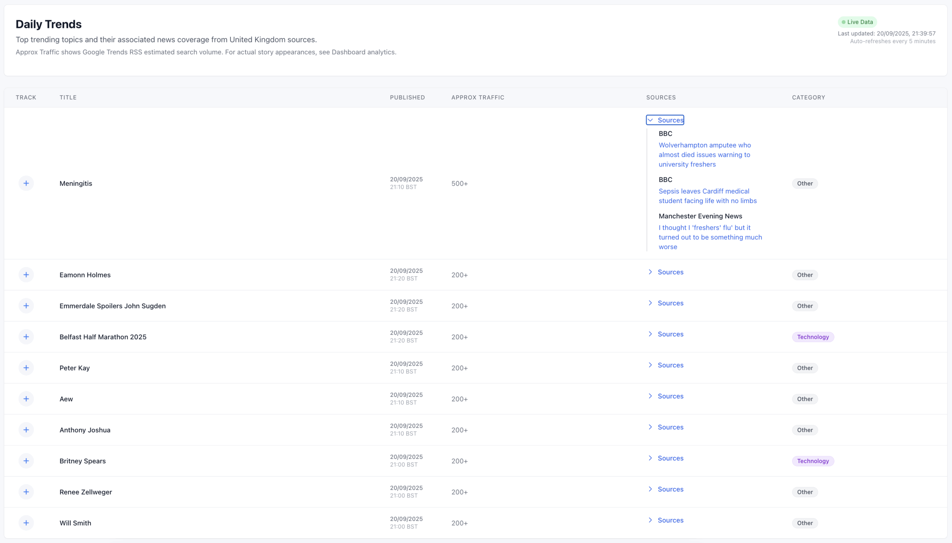The height and width of the screenshot is (543, 952).
Task: Track Belfast Half Marathon 2025 topic
Action: click(26, 337)
